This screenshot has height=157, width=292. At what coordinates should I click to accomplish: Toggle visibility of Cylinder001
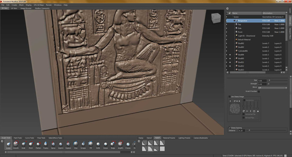tap(227, 51)
